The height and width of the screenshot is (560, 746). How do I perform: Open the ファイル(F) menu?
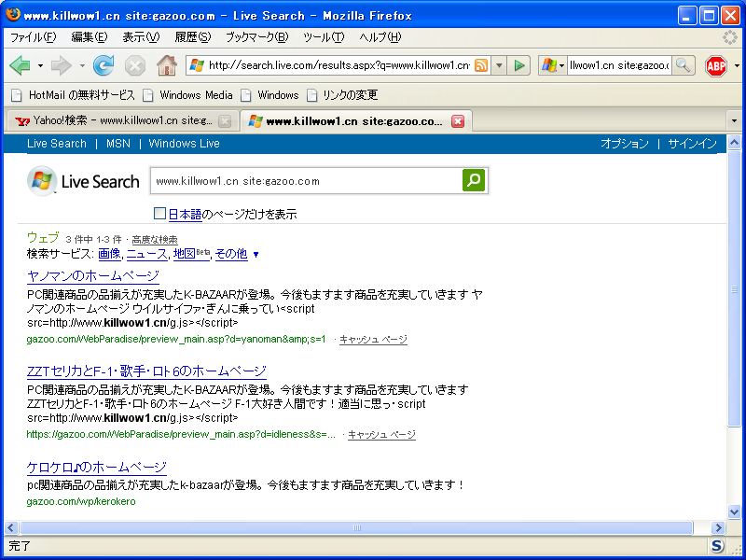(34, 37)
